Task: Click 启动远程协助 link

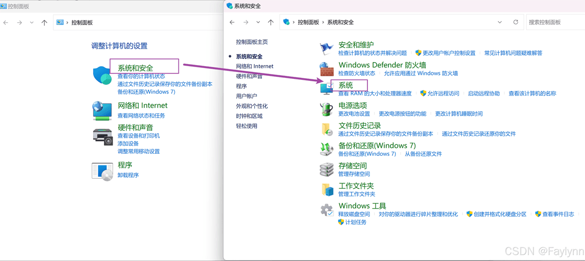Action: pos(484,93)
